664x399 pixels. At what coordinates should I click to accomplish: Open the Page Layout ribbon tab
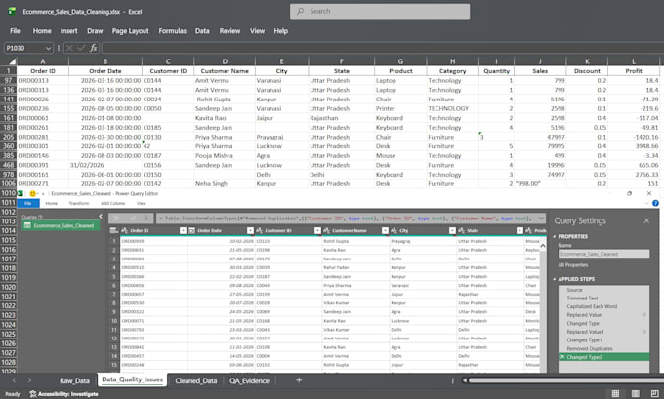pyautogui.click(x=131, y=31)
